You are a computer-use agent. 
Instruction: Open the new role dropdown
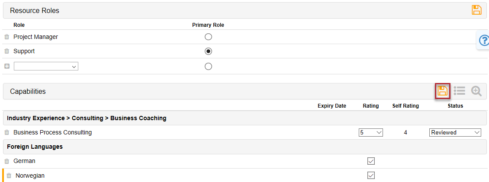point(46,67)
